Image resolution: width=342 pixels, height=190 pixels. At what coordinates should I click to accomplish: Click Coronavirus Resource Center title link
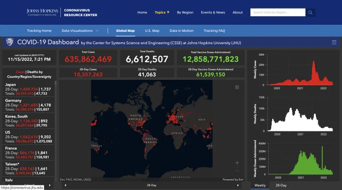(x=80, y=13)
